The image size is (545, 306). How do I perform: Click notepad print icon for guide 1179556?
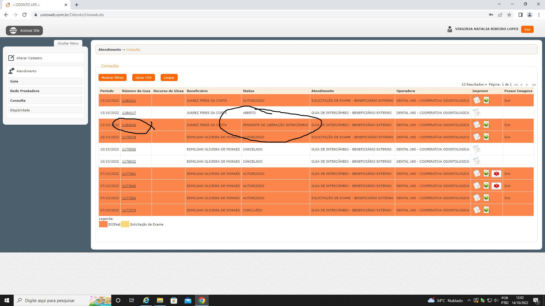tap(477, 149)
